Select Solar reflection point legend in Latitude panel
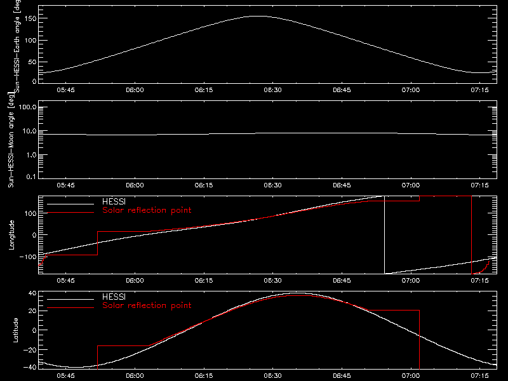508x381 pixels. click(147, 305)
